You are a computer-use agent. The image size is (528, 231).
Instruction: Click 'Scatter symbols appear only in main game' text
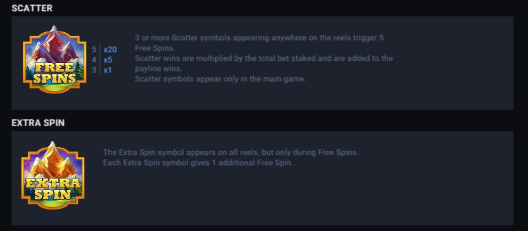(x=220, y=80)
